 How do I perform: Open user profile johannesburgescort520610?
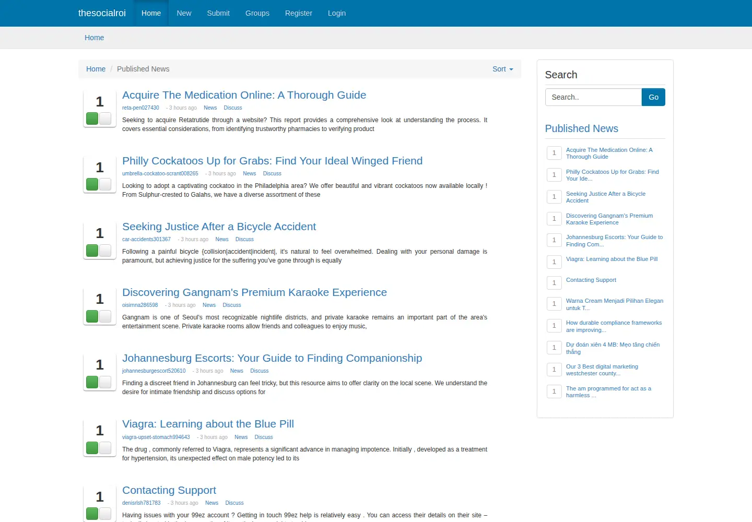[x=154, y=371]
